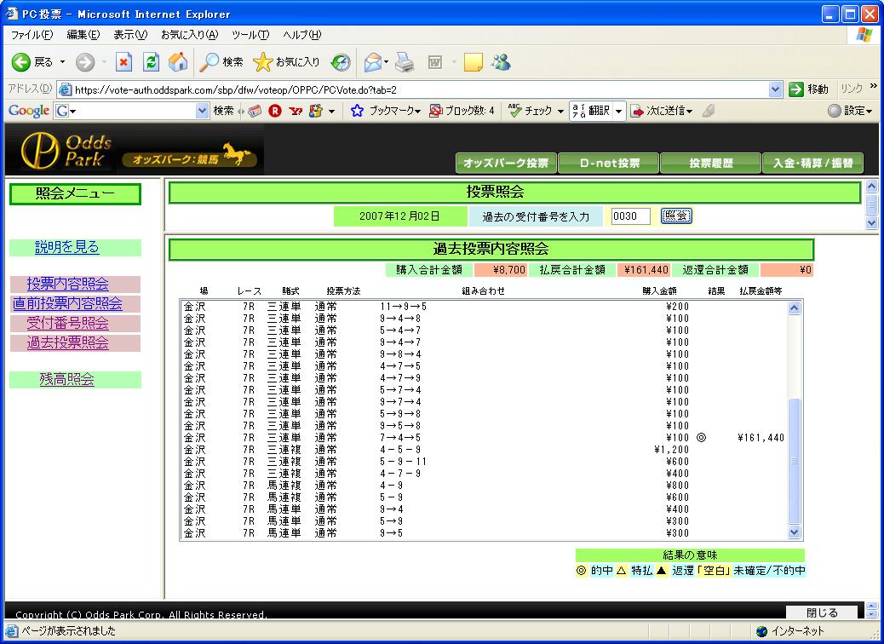This screenshot has width=884, height=644.
Task: Click the vote list scrollbar down arrow
Action: [795, 532]
